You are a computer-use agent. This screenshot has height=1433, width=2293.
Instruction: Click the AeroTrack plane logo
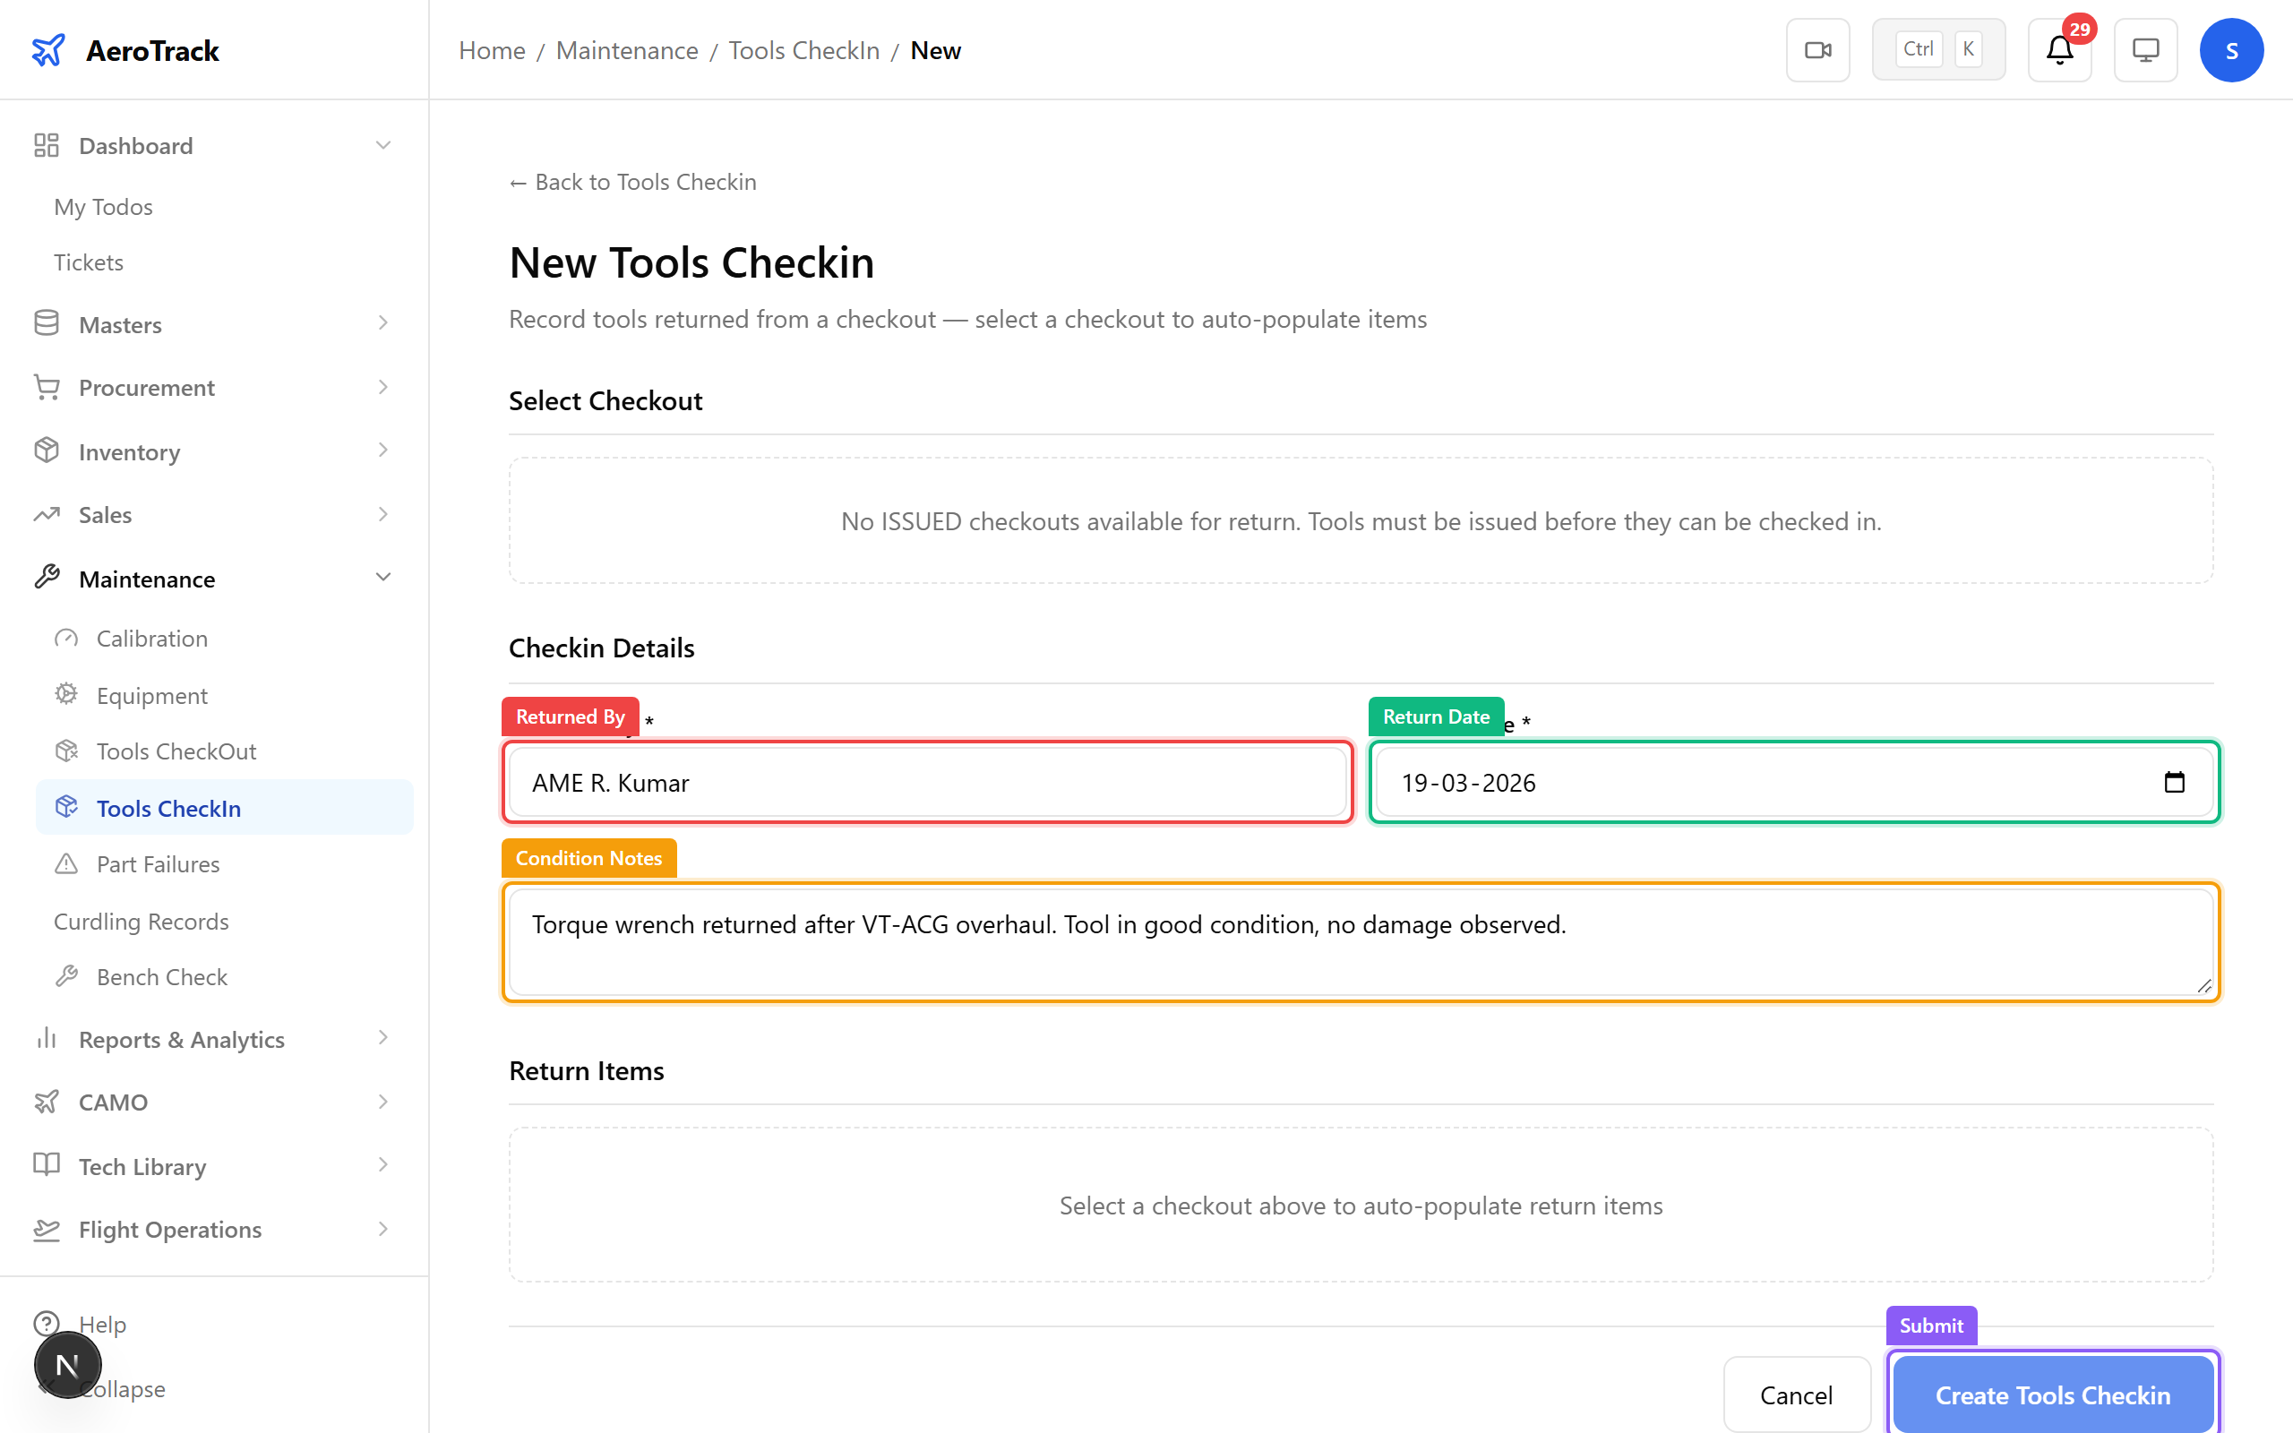(x=48, y=50)
